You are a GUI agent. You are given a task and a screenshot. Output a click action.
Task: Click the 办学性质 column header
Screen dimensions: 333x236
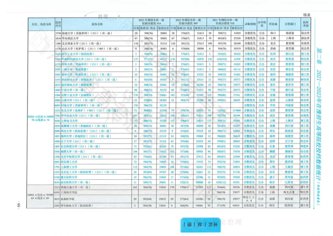[262, 24]
